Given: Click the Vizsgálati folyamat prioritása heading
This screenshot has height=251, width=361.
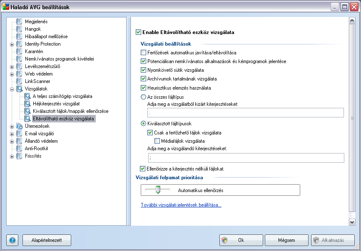Looking at the screenshot, I should [x=169, y=177].
